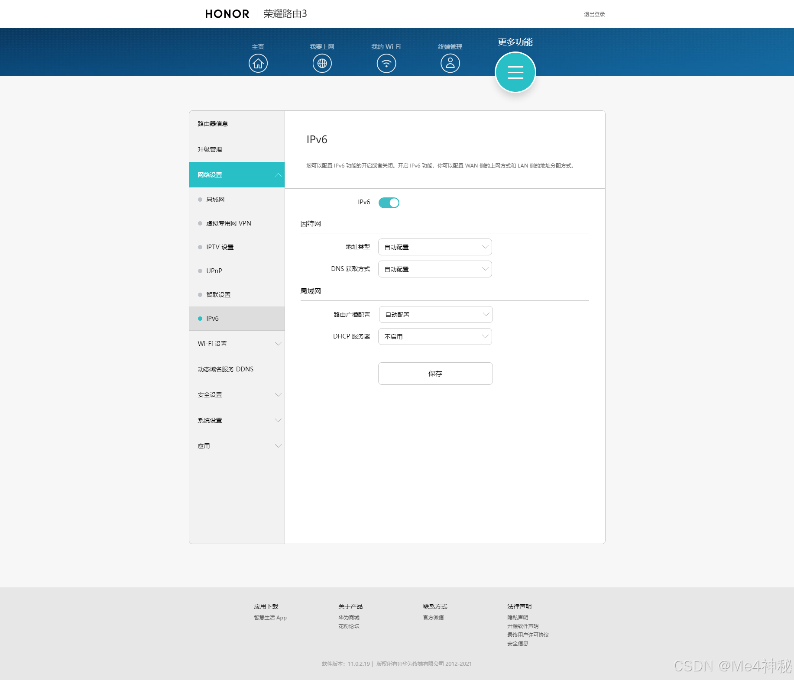Open the DNS 获取方式 dropdown
The height and width of the screenshot is (680, 794).
pyautogui.click(x=435, y=269)
